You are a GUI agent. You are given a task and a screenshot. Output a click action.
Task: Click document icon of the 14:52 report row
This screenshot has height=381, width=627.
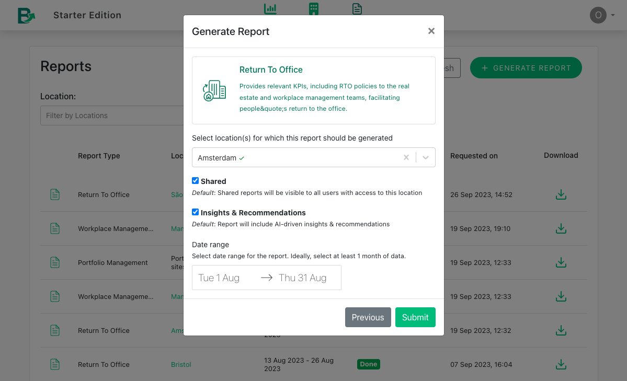click(x=55, y=195)
